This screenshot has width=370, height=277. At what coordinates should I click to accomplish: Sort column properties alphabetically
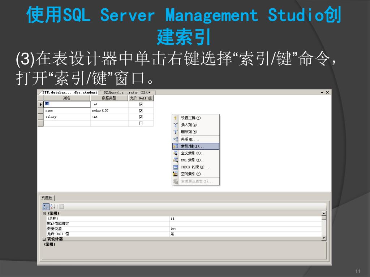pyautogui.click(x=53, y=207)
